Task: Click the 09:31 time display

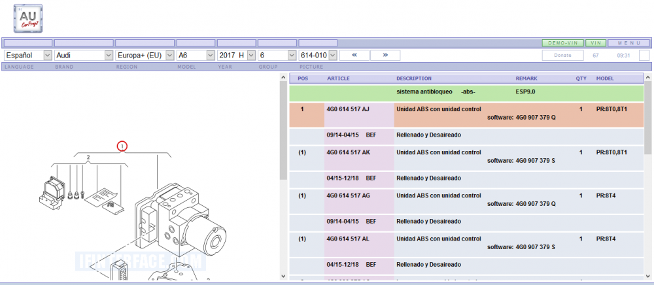Action: (623, 55)
